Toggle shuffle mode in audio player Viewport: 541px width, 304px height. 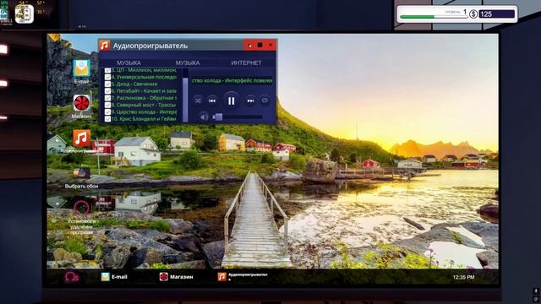198,100
